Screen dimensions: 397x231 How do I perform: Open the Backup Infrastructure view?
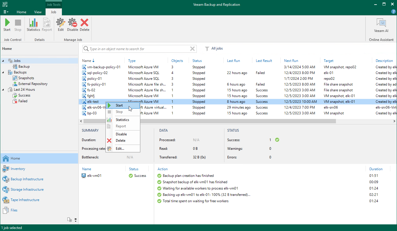point(27,179)
